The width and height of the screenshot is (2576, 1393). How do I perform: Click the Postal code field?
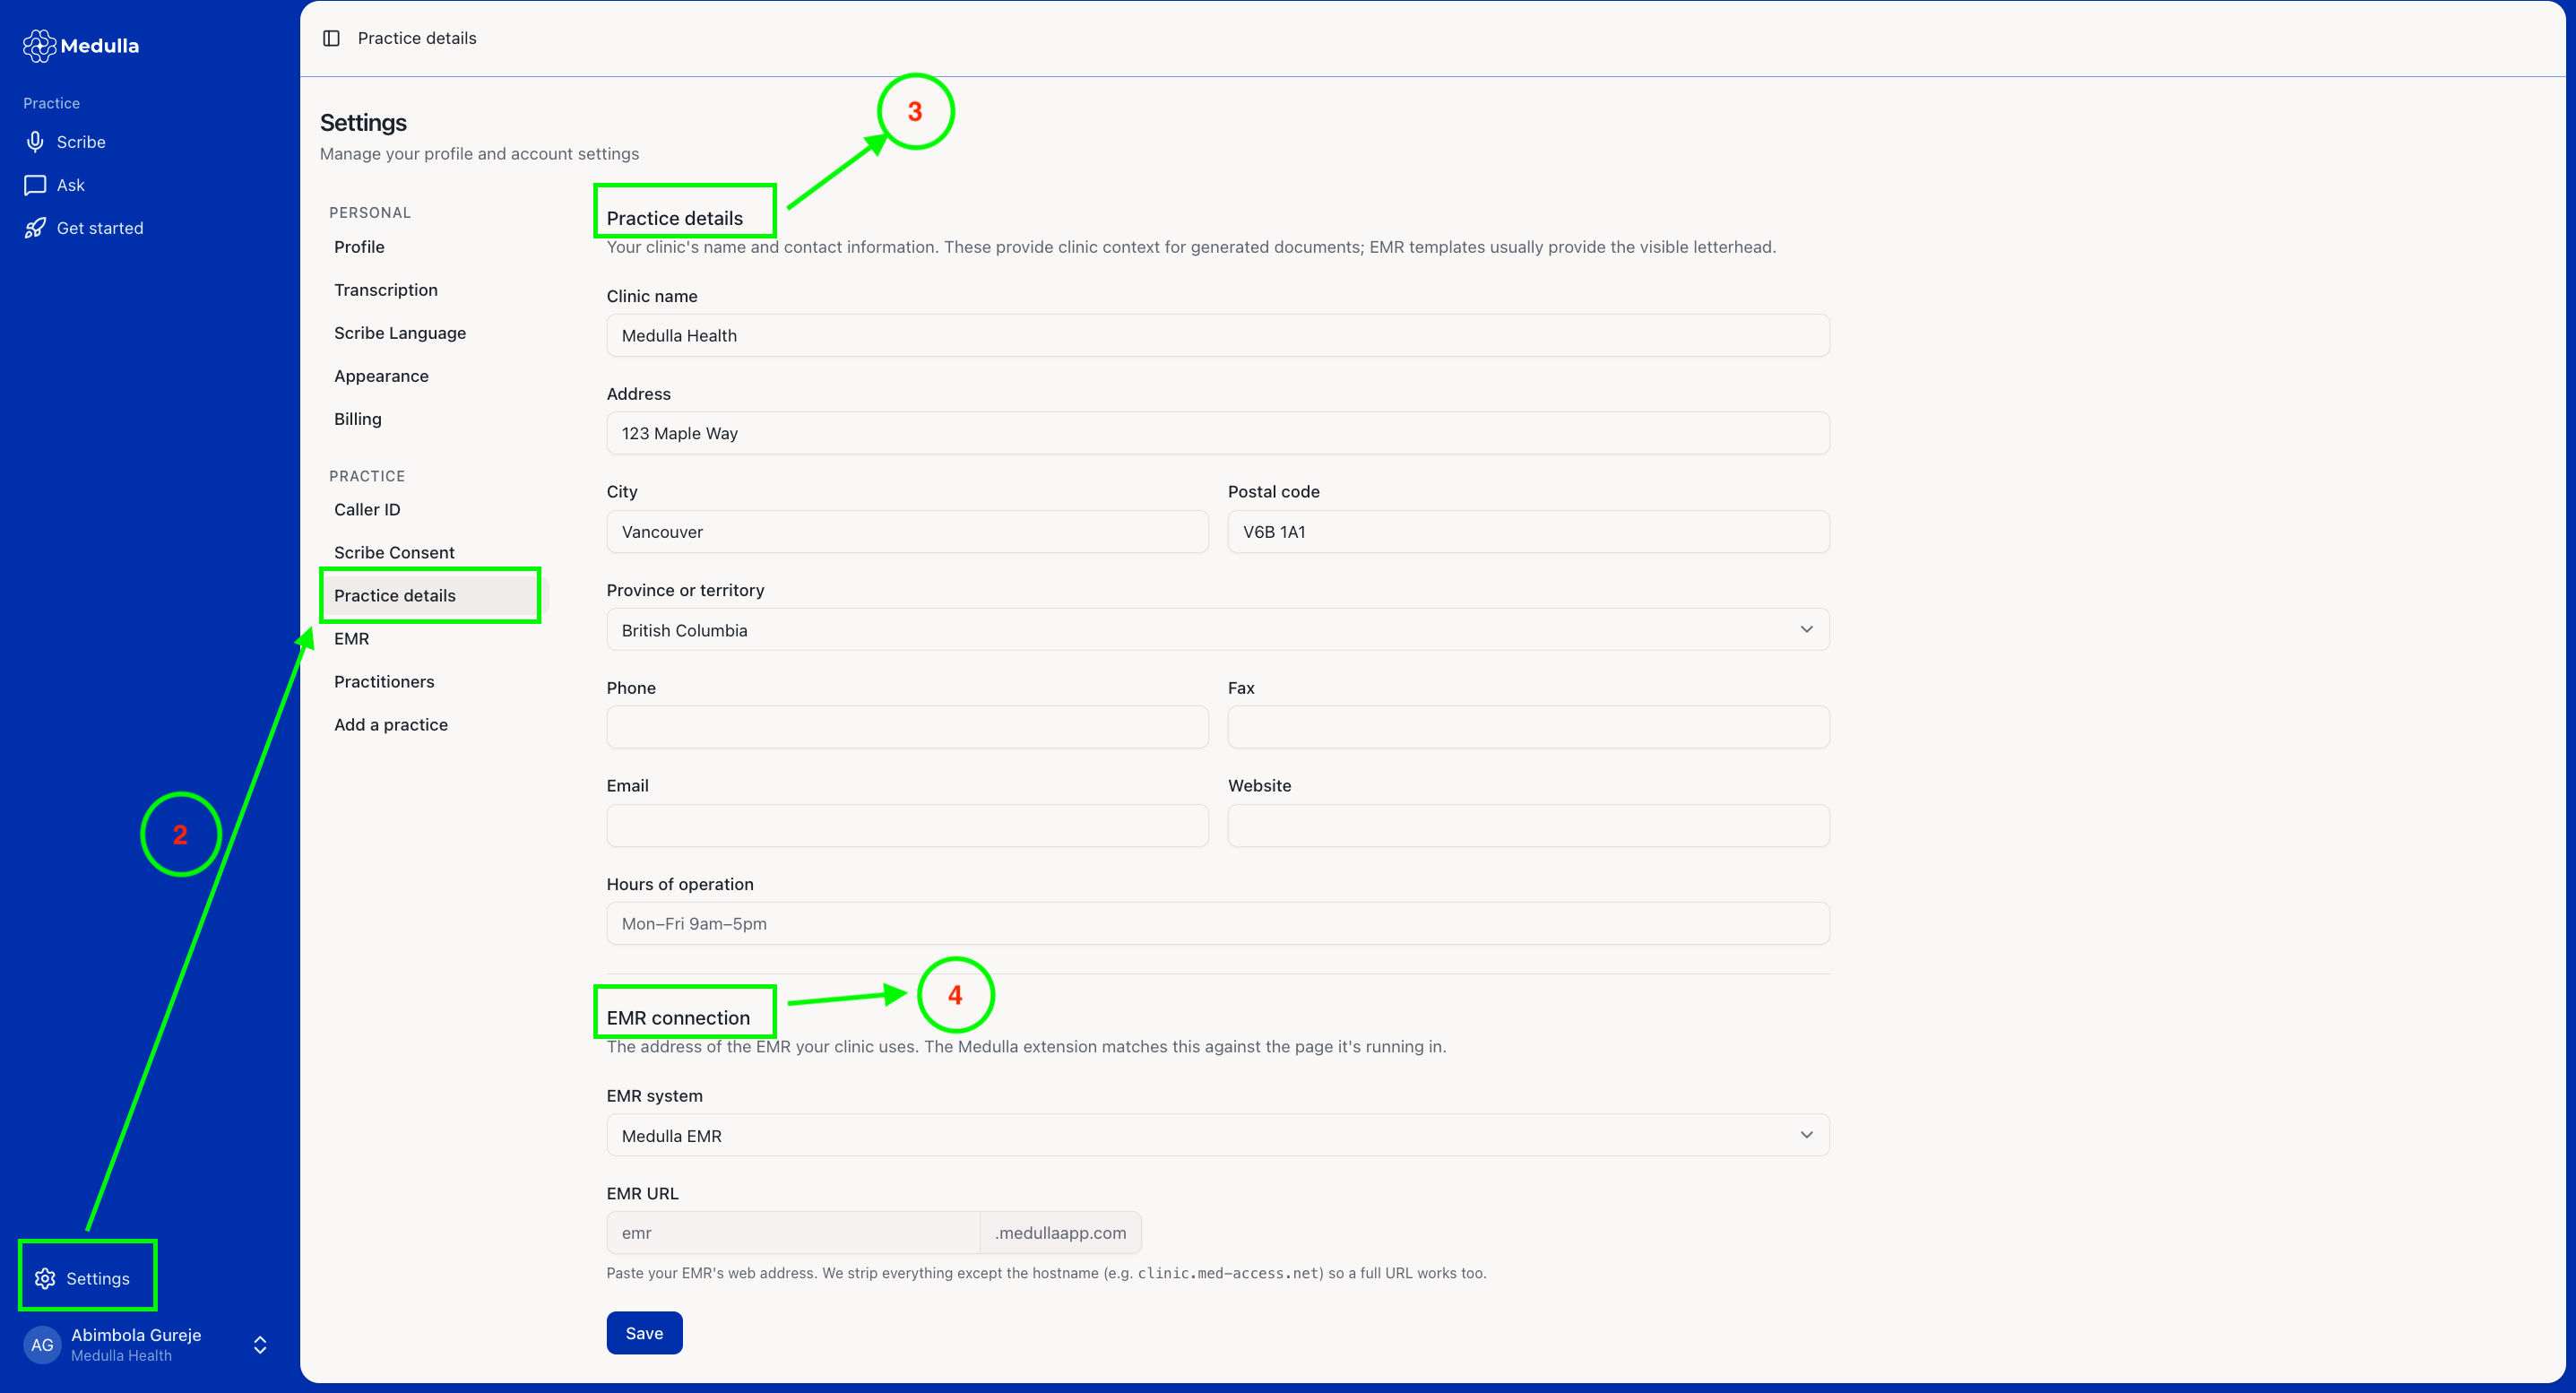pyautogui.click(x=1528, y=532)
